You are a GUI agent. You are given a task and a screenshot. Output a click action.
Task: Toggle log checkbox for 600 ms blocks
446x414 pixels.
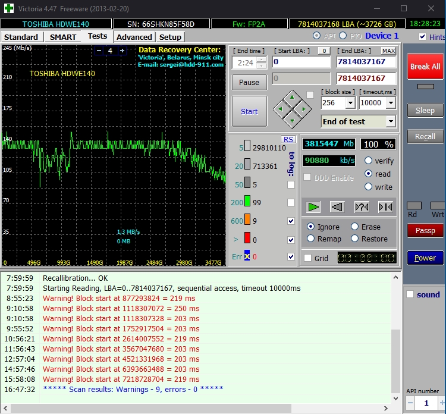[291, 221]
